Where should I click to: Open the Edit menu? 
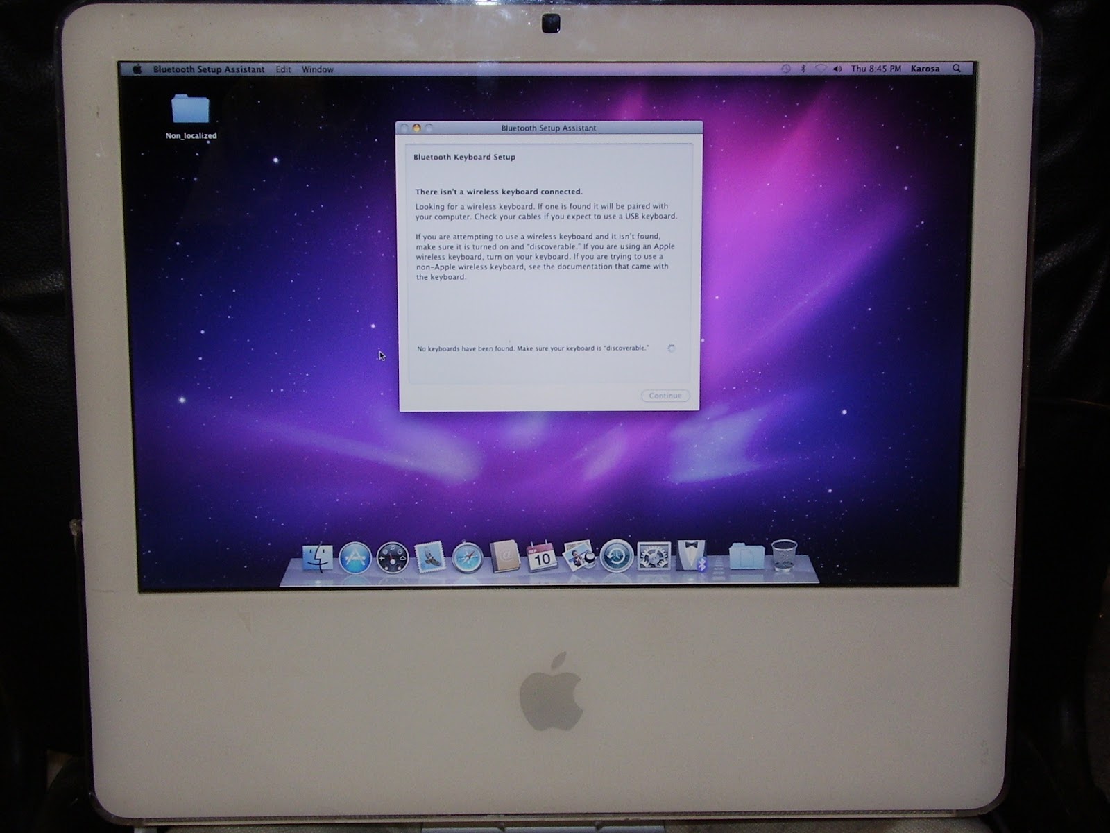coord(283,69)
